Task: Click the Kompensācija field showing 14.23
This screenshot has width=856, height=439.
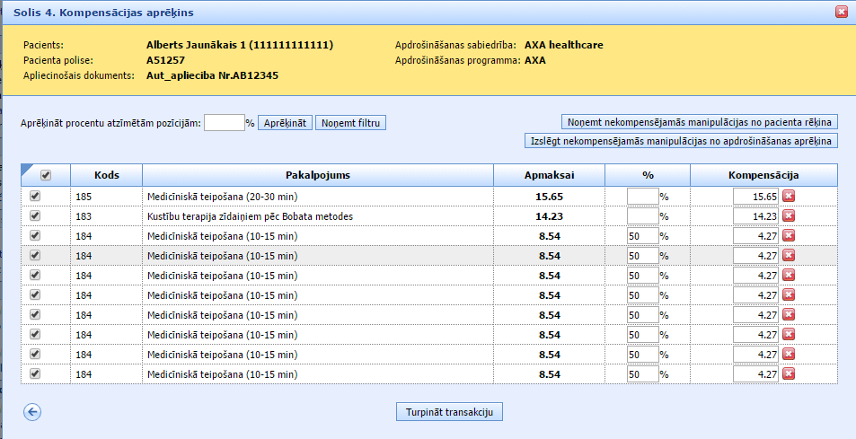Action: tap(755, 215)
